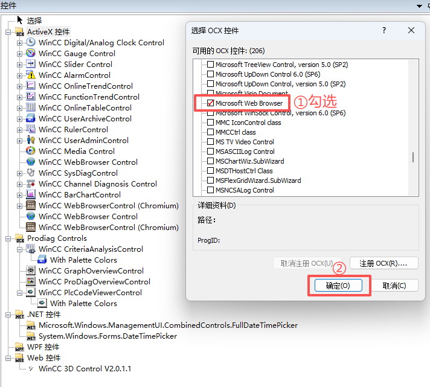Viewport: 430px width, 387px height.
Task: Check the MMCCtrl class box
Action: (x=210, y=132)
